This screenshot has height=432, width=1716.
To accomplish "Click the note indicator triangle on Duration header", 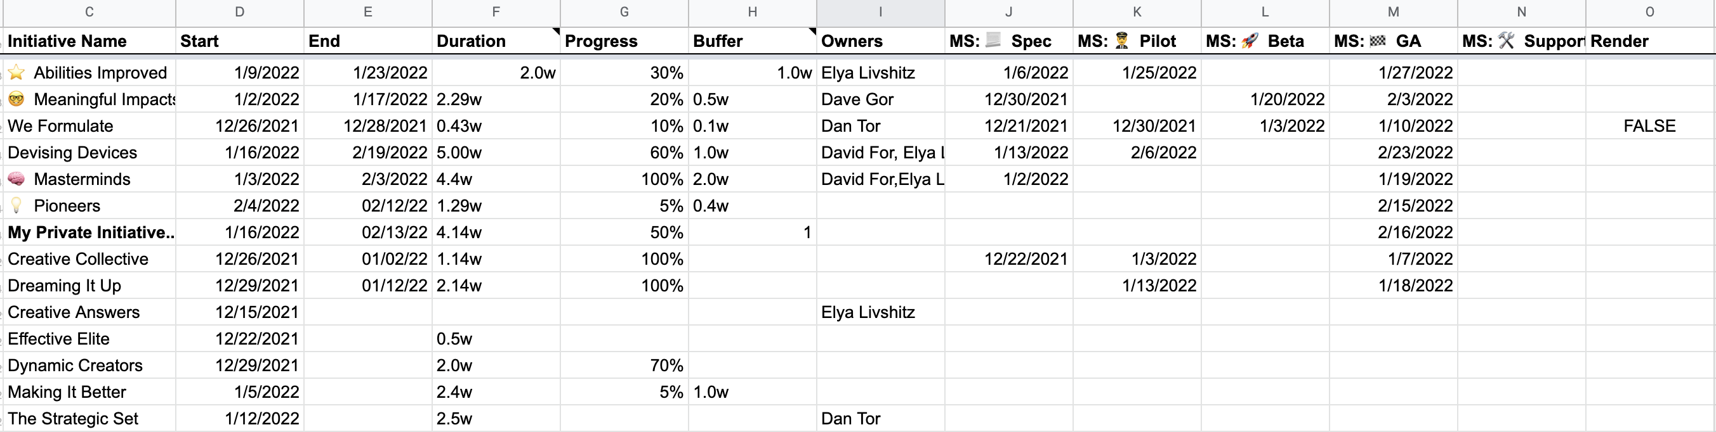I will point(556,31).
